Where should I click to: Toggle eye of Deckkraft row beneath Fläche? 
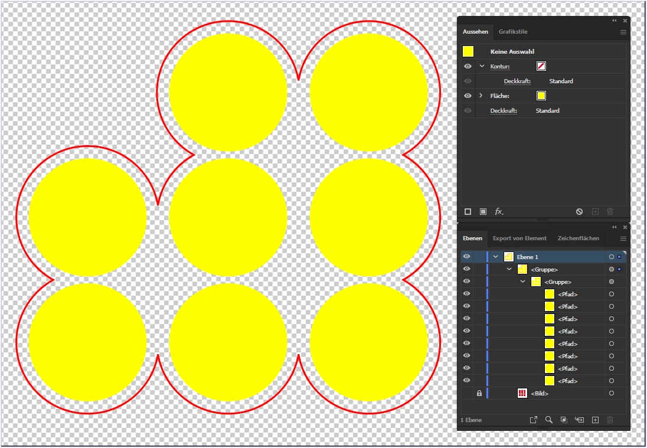[x=468, y=110]
